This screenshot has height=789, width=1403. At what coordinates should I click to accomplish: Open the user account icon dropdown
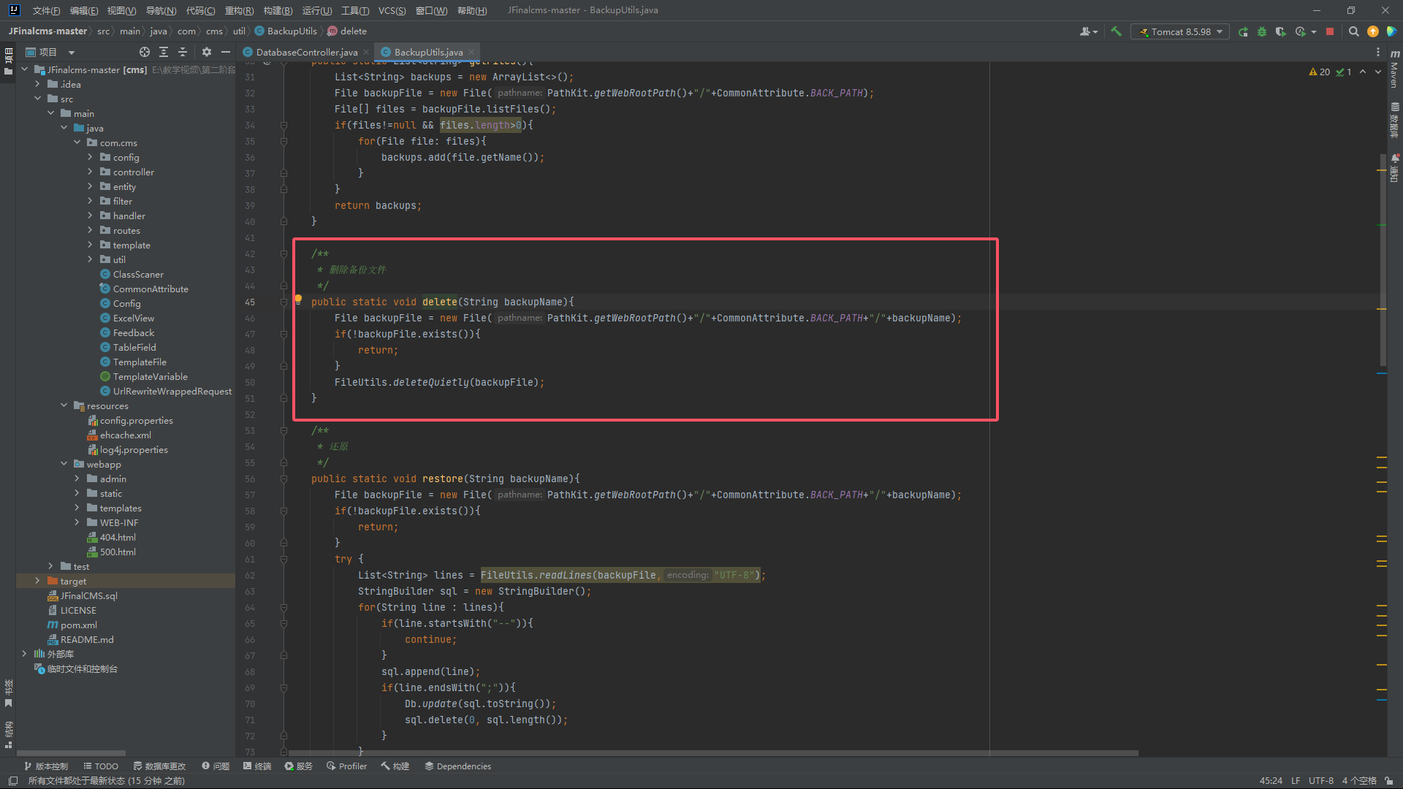tap(1088, 31)
